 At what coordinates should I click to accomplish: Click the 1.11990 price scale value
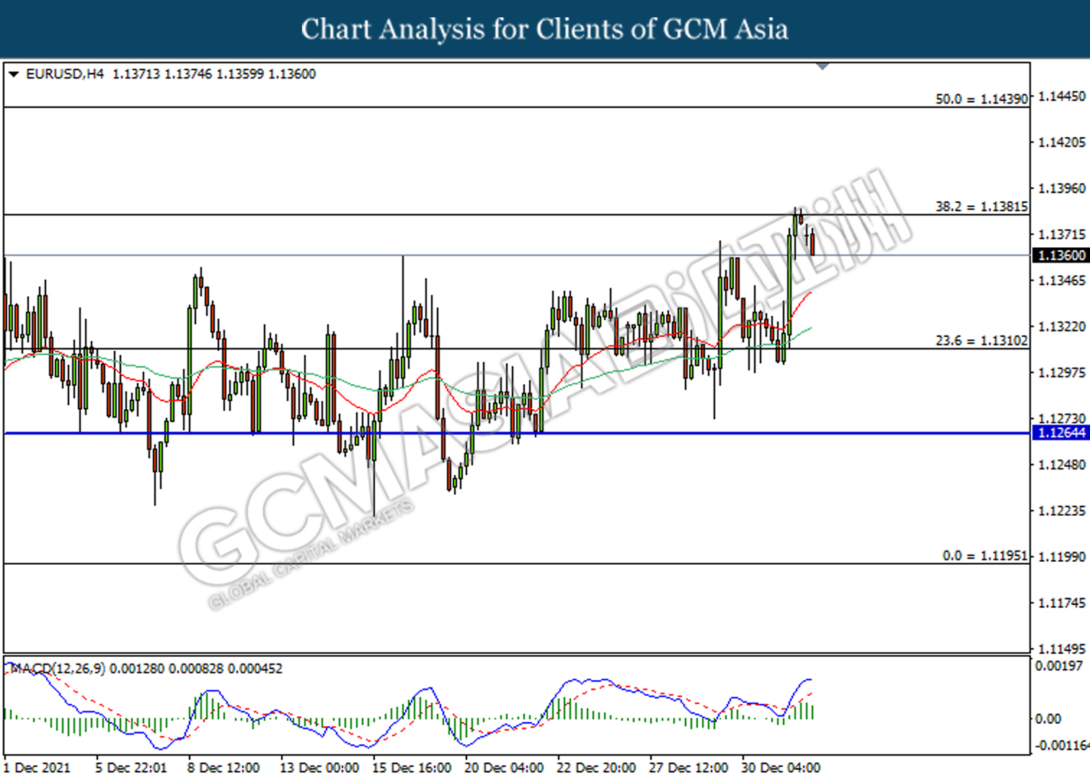[x=1061, y=557]
